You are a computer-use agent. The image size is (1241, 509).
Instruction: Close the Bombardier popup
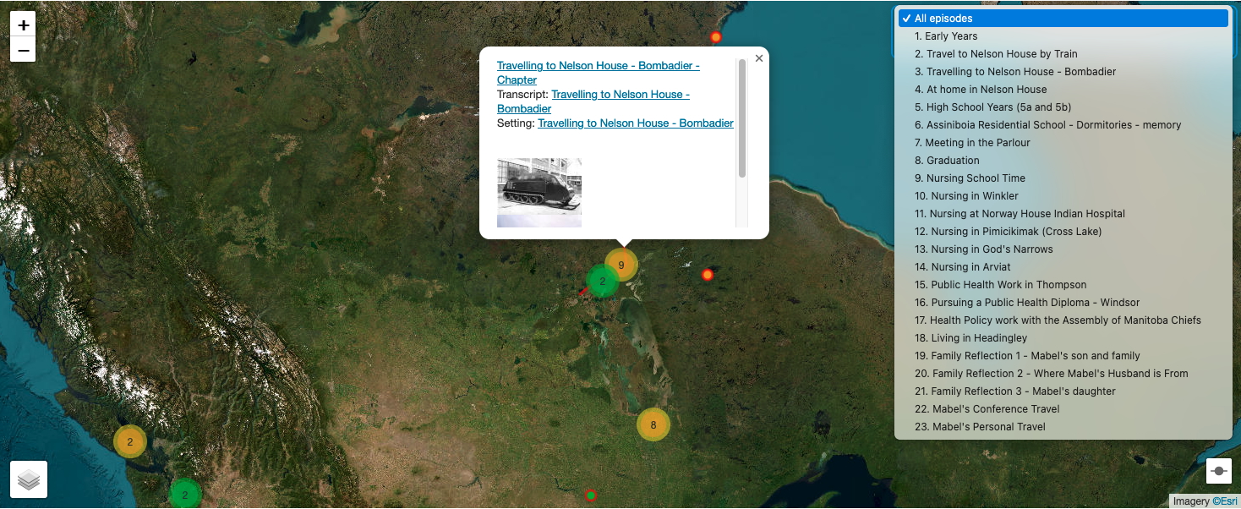coord(758,58)
